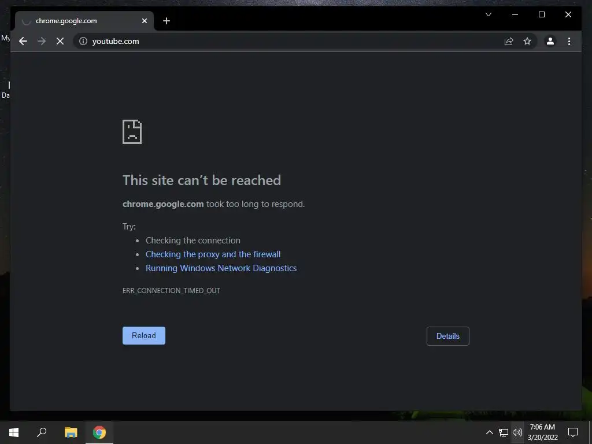Open Chrome's three-dot menu
This screenshot has width=592, height=444.
[569, 41]
